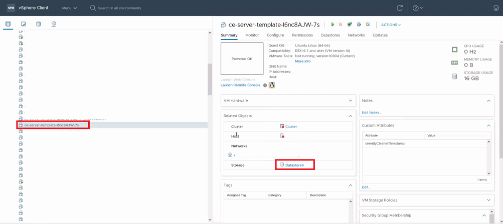Switch to the Networks tab
This screenshot has height=224, width=503.
(357, 35)
